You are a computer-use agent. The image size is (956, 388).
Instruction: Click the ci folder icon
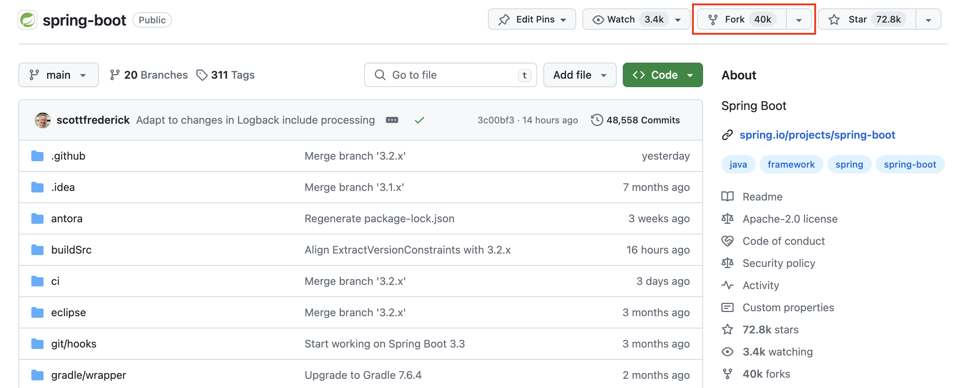(x=37, y=281)
